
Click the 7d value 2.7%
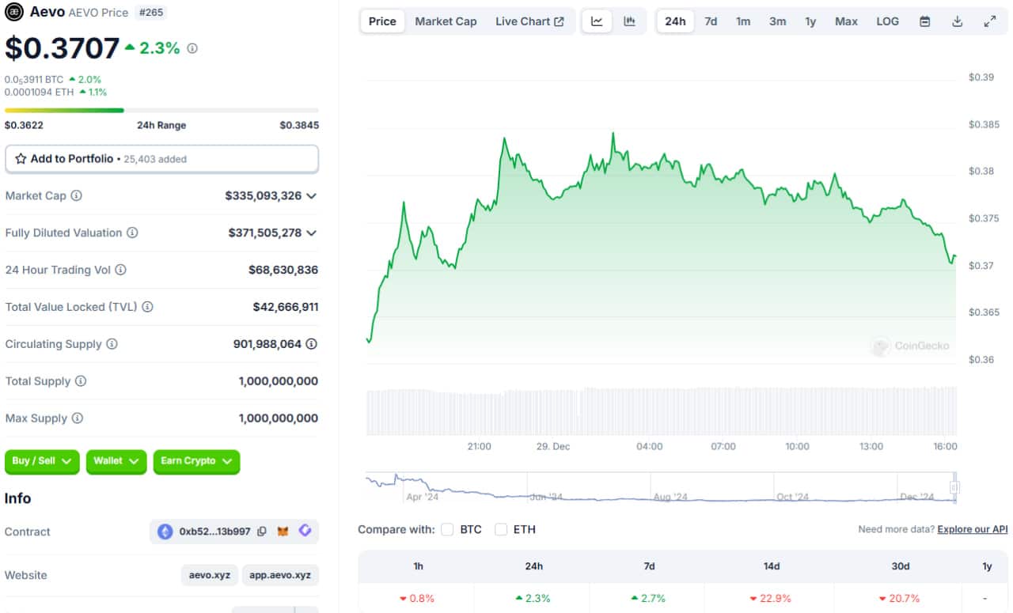649,598
